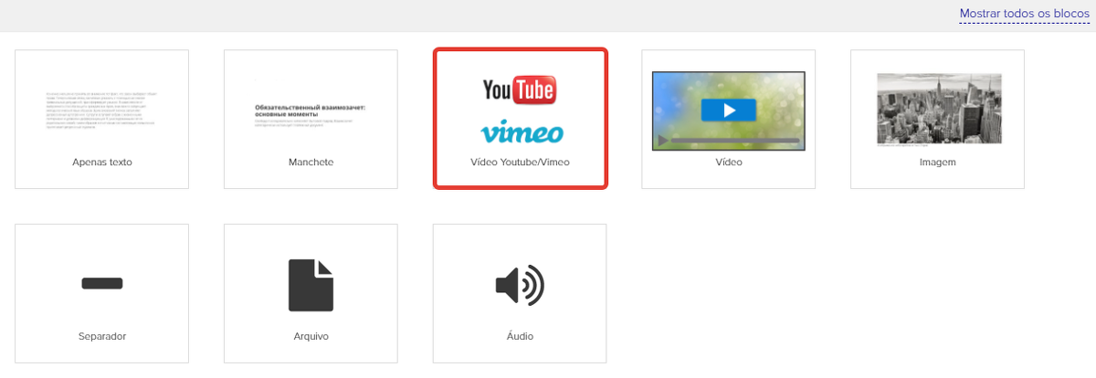The image size is (1096, 378).
Task: Click the file document icon for Arquivo
Action: click(x=311, y=286)
